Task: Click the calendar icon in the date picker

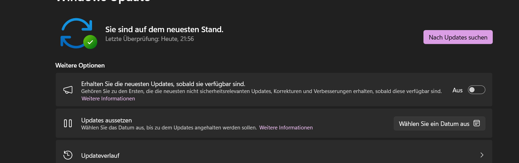Action: (x=476, y=123)
